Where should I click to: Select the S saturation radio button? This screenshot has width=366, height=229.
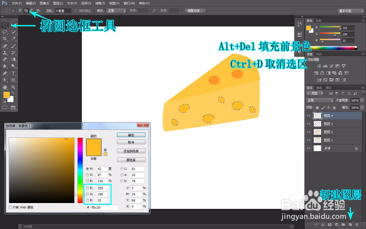click(x=87, y=175)
